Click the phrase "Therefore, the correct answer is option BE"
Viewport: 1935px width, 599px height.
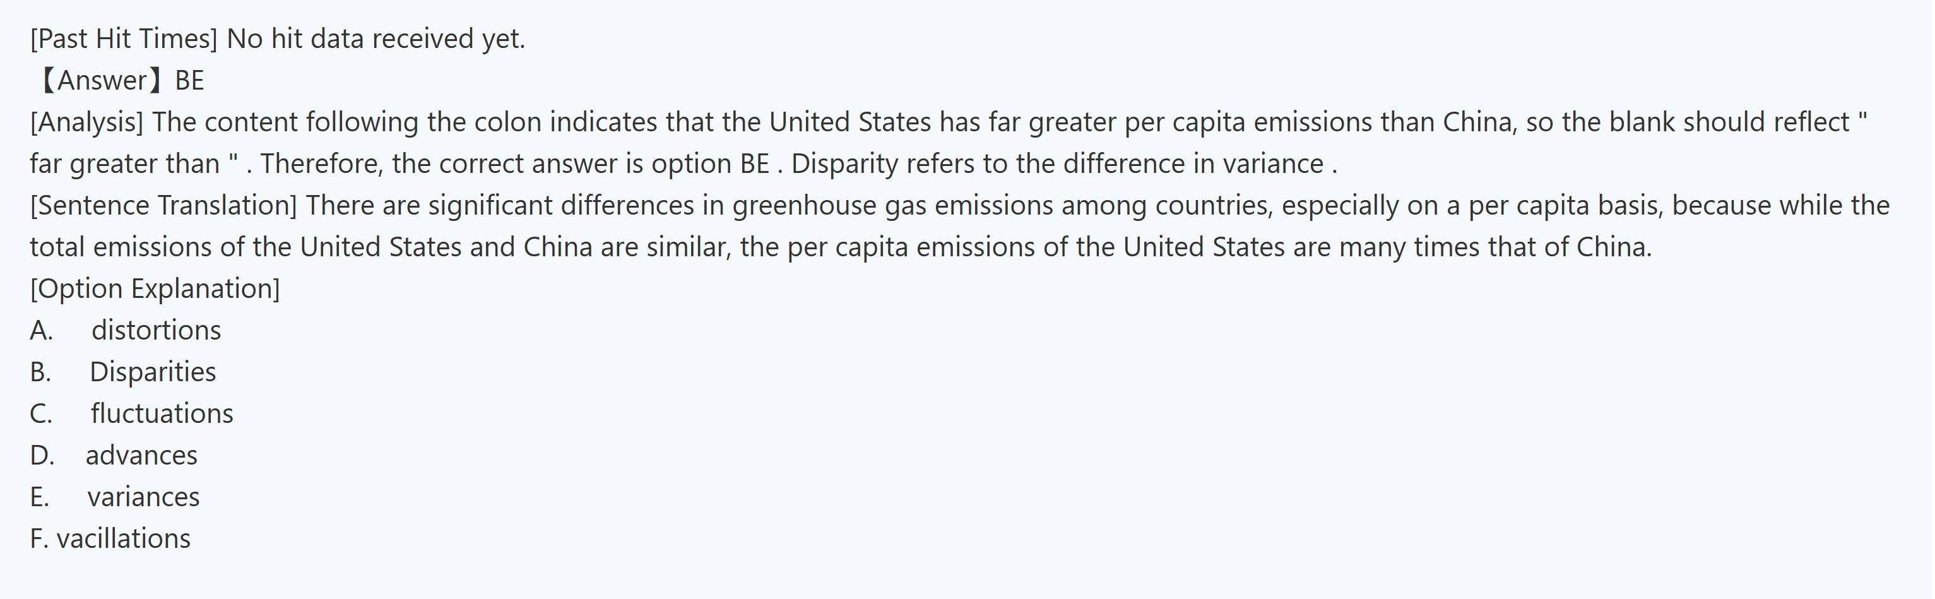(x=514, y=164)
